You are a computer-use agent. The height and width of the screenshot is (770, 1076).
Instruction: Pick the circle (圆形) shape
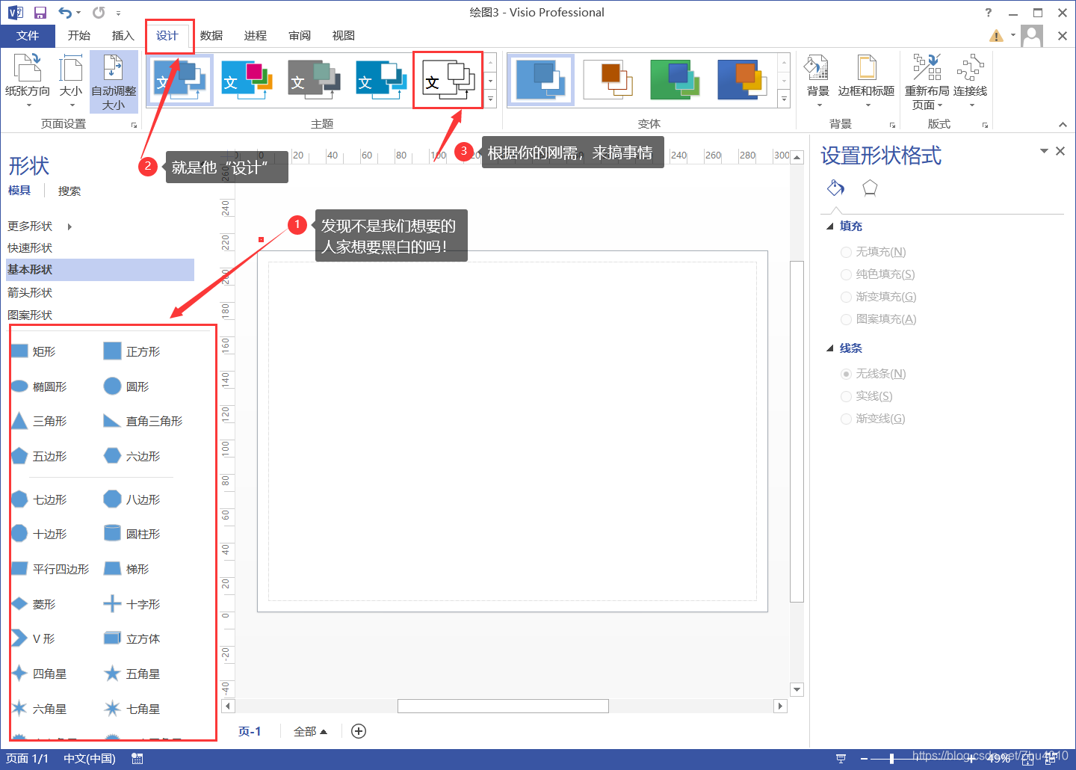[126, 386]
